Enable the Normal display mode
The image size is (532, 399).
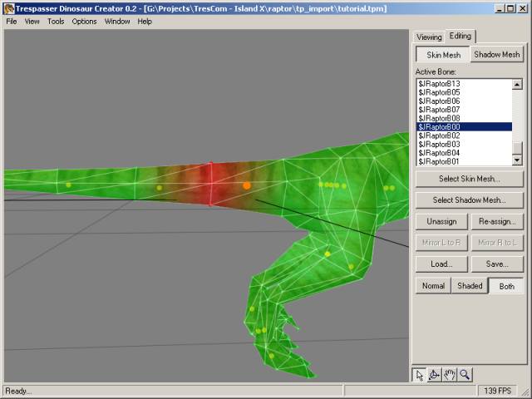click(433, 286)
